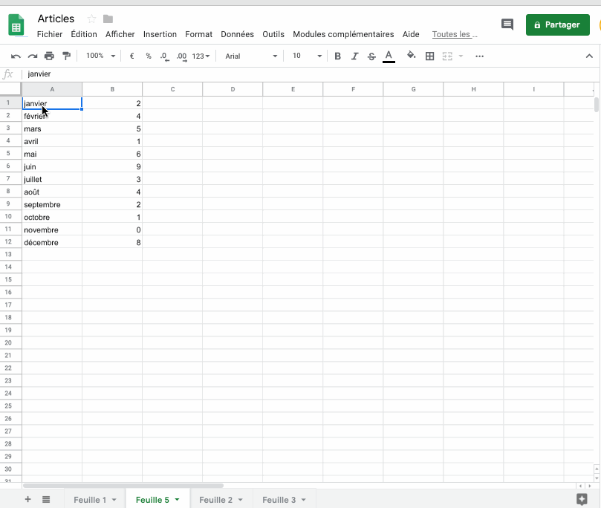Format as currency with euro icon
This screenshot has height=508, width=601.
[131, 56]
